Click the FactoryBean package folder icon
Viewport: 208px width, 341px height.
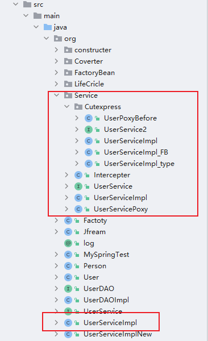tap(68, 73)
